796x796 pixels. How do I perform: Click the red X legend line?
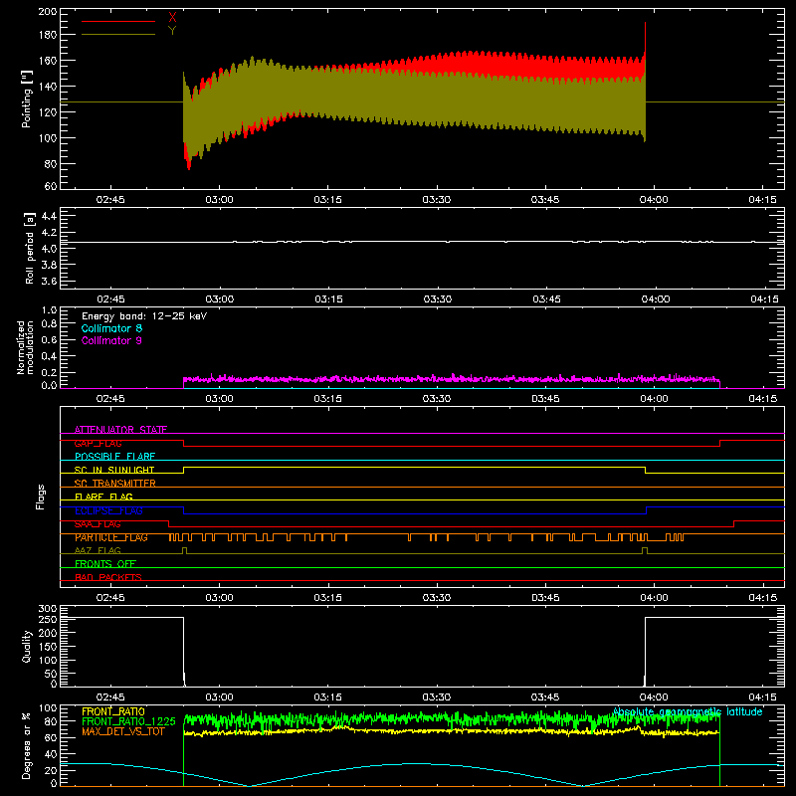point(118,21)
